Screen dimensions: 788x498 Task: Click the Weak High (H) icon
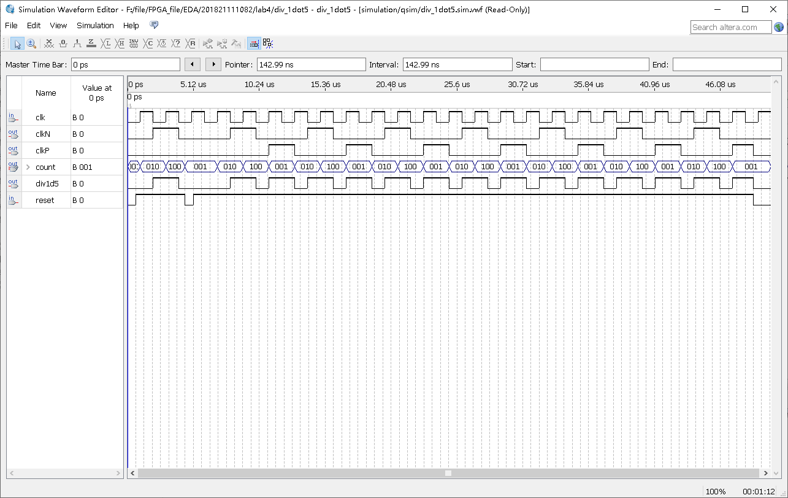pyautogui.click(x=120, y=44)
